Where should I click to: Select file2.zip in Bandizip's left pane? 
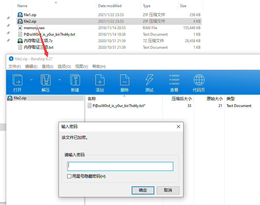click(19, 98)
